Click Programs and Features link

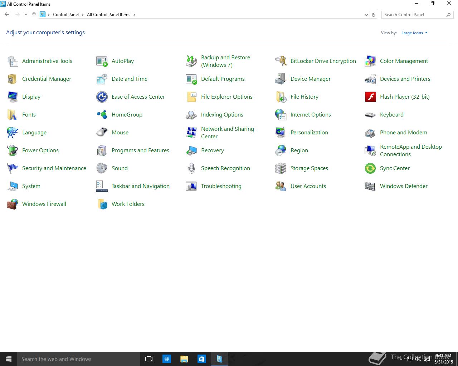pyautogui.click(x=140, y=150)
